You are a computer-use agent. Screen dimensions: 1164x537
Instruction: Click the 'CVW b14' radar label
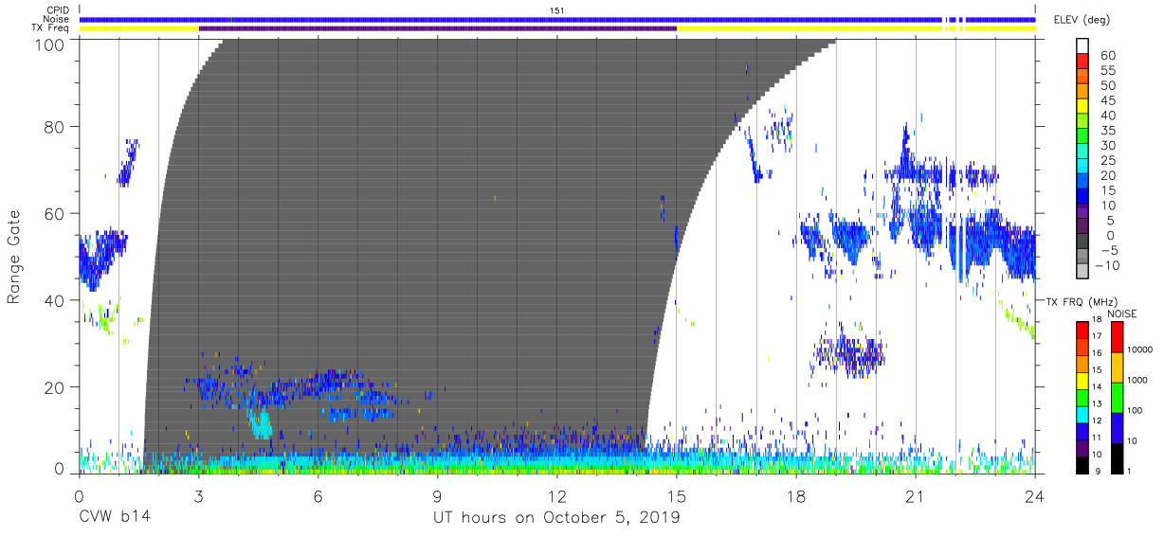click(115, 517)
